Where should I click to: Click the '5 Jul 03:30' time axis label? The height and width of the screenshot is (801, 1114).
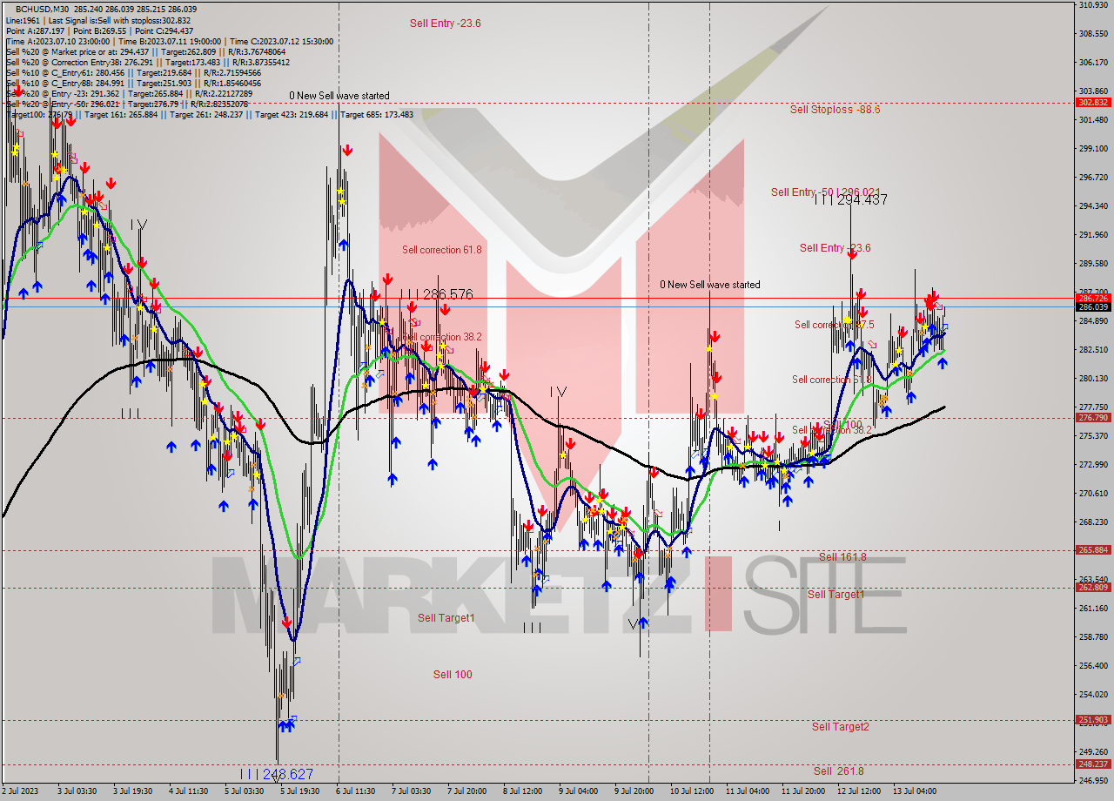coord(244,791)
